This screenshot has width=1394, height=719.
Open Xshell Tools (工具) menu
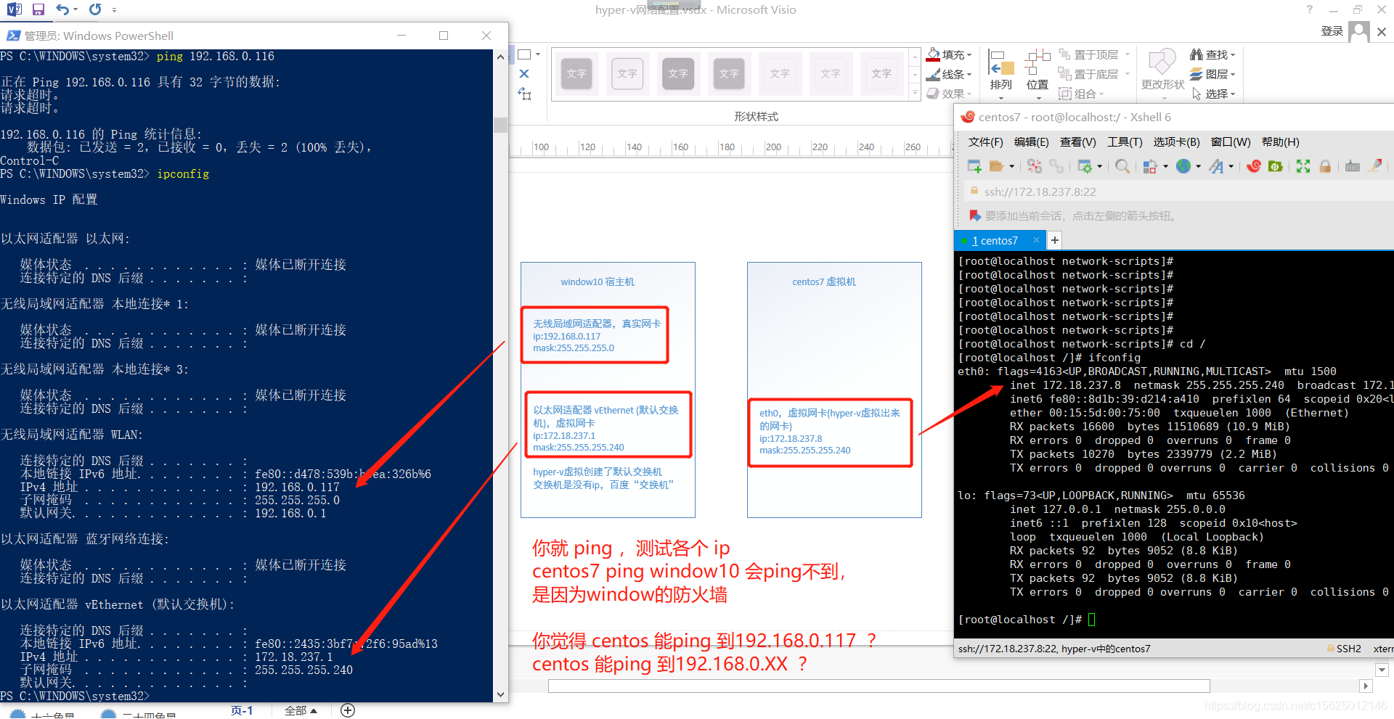[1125, 142]
